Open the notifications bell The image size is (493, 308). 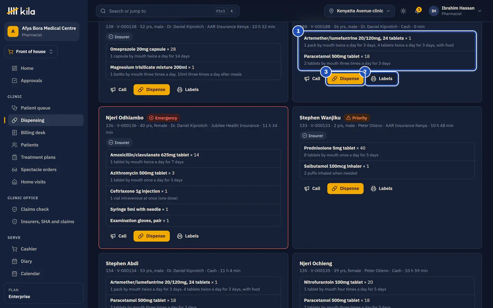click(x=417, y=11)
